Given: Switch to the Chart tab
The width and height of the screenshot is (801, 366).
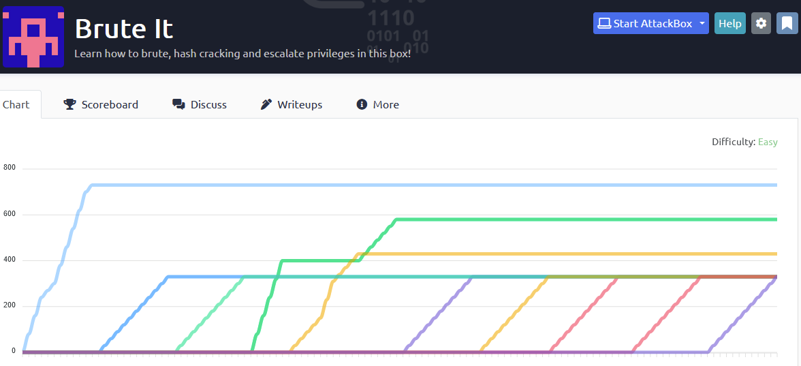Looking at the screenshot, I should coord(18,105).
